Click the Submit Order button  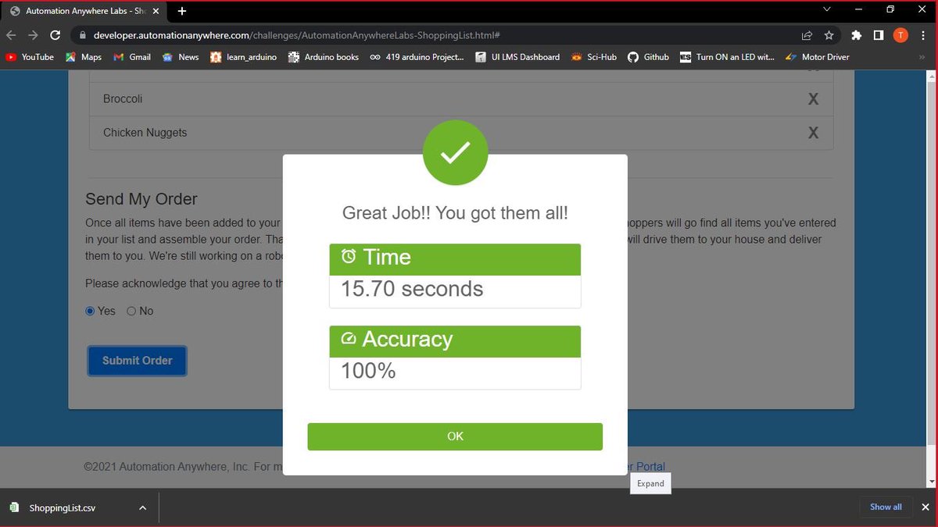point(137,361)
